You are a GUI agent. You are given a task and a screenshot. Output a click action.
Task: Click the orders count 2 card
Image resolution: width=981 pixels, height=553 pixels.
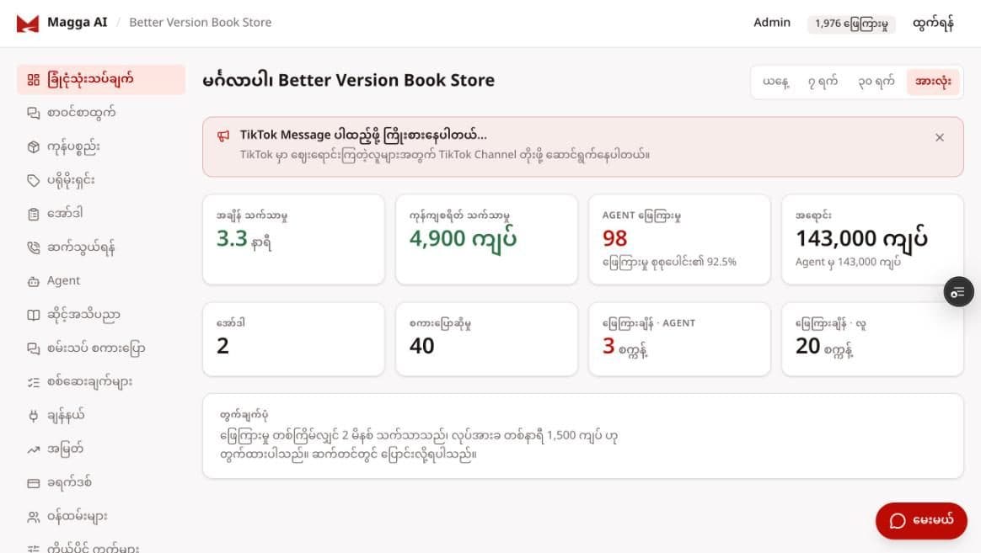(293, 339)
